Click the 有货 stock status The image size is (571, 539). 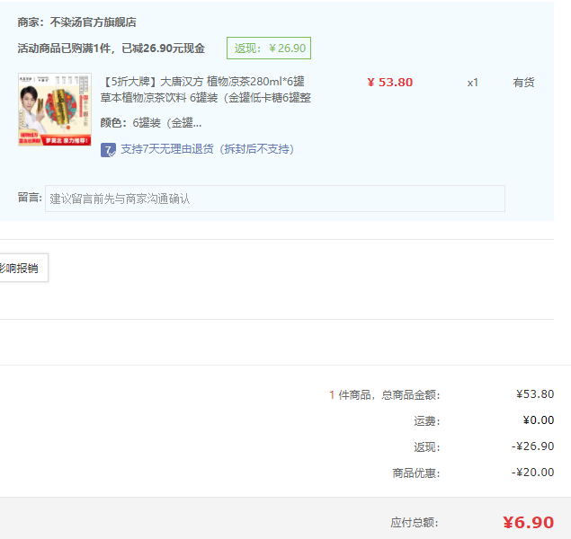pyautogui.click(x=523, y=83)
